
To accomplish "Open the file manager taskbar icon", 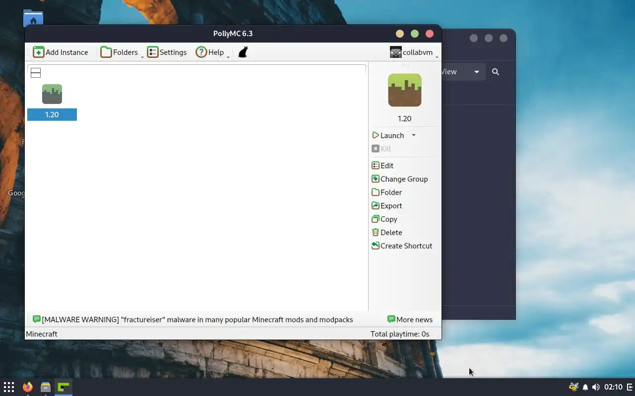I will point(46,387).
